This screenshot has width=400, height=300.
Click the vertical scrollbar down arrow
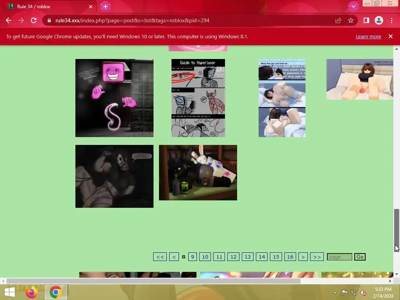point(397,275)
